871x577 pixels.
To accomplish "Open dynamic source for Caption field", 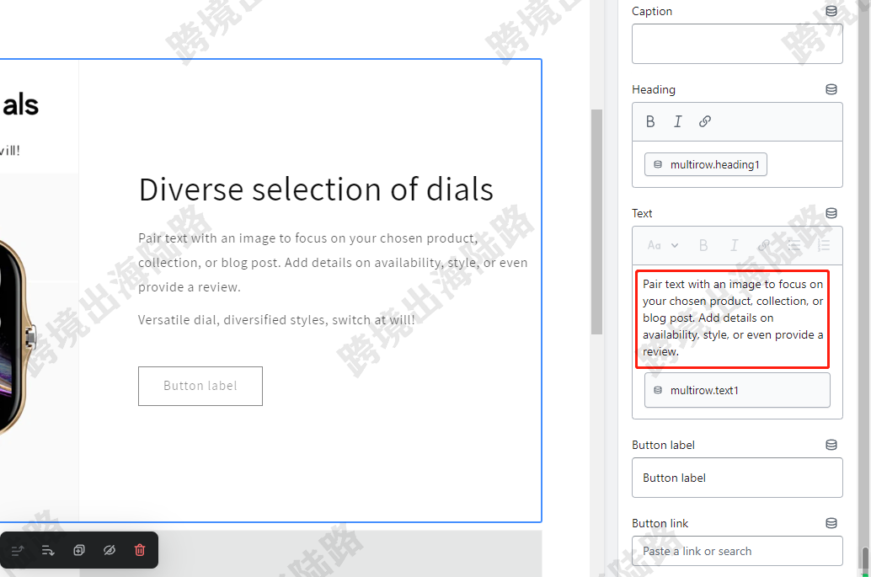I will pos(831,11).
